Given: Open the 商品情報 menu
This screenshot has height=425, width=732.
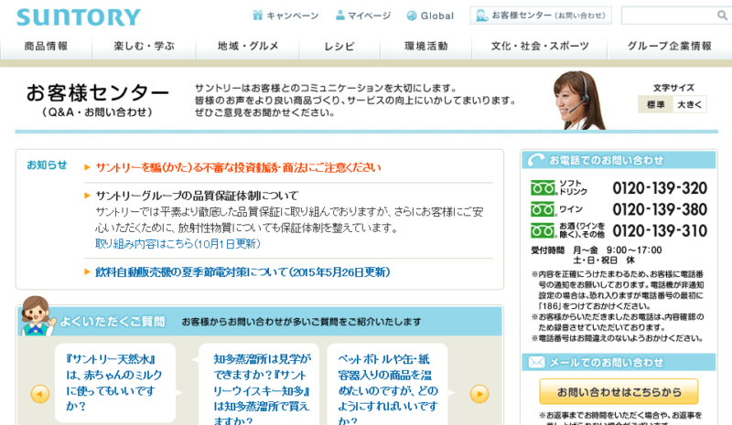Looking at the screenshot, I should [47, 47].
